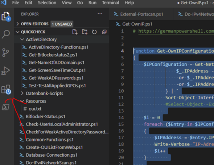Click PowerShell icon in Get-OwnIP.ps1 breadcrumb
This screenshot has height=165, width=214.
118,24
